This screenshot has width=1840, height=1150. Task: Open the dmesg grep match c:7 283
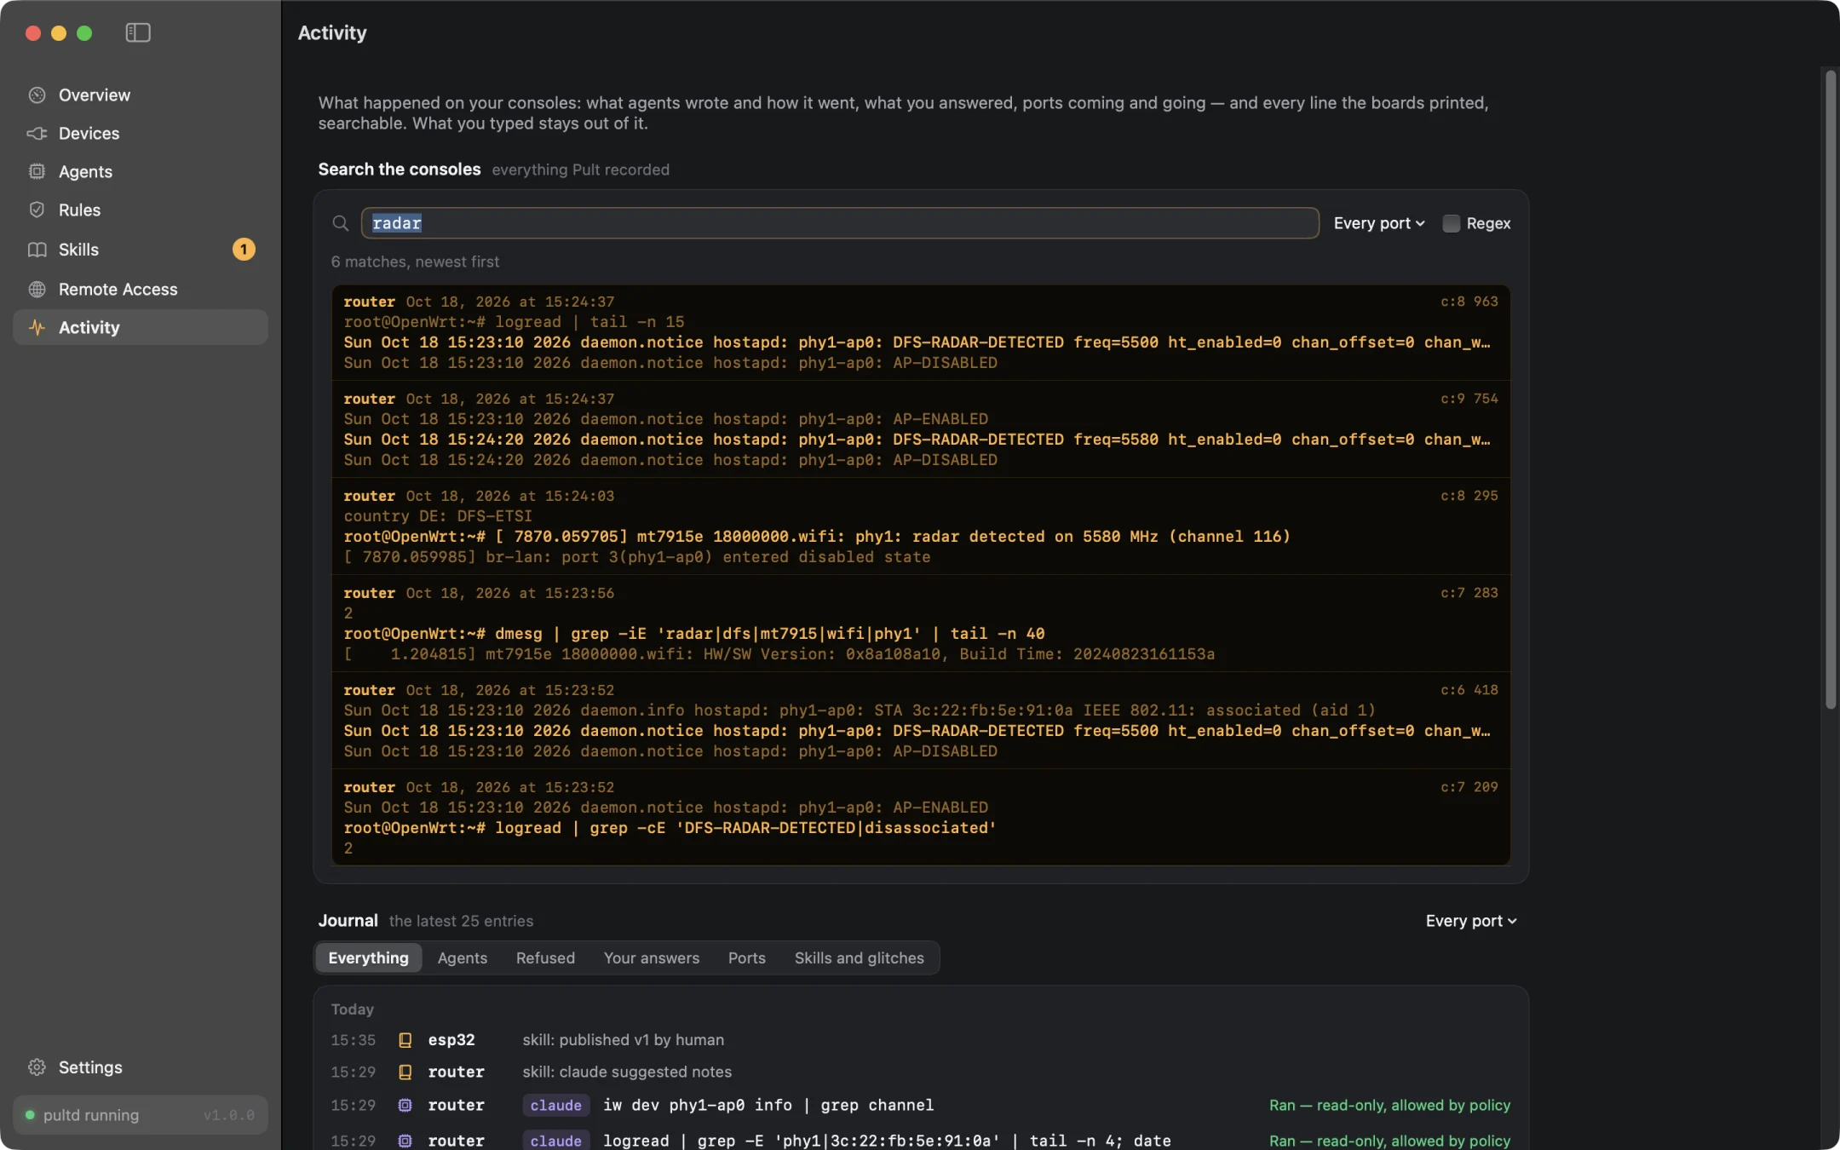pos(921,624)
